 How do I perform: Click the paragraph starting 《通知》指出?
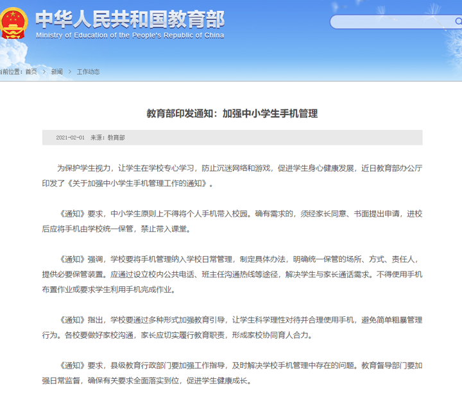(232, 327)
